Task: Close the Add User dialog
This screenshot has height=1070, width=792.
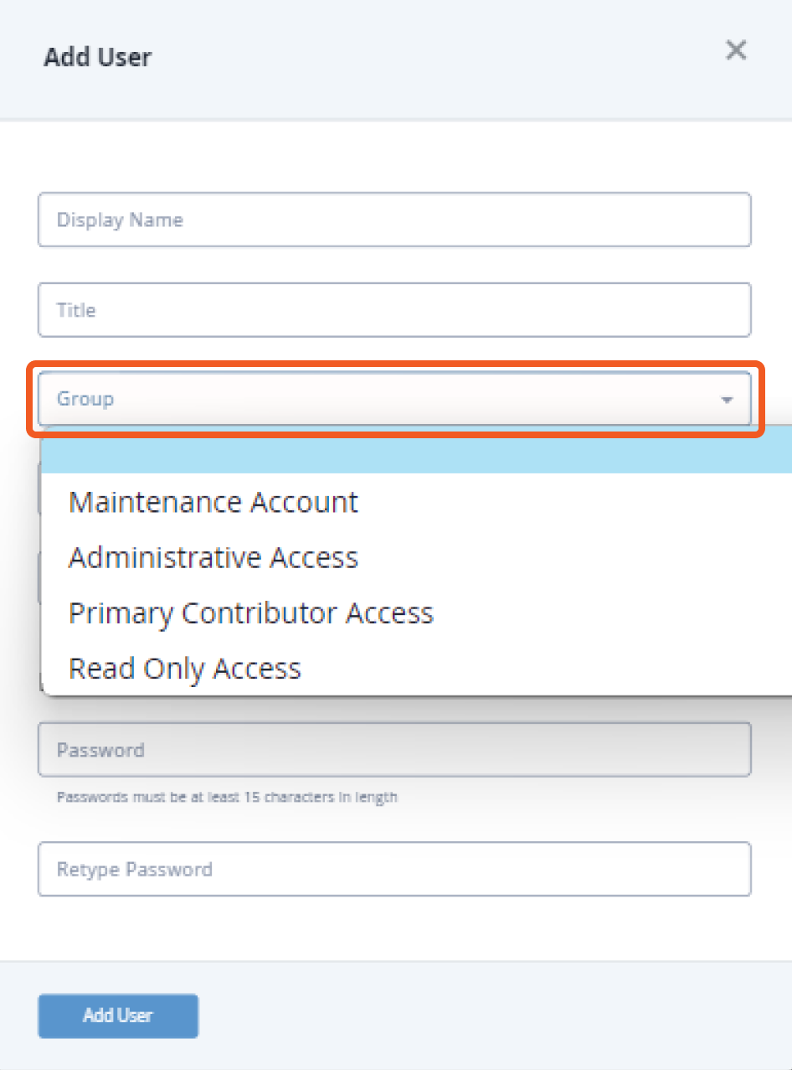Action: pos(736,50)
